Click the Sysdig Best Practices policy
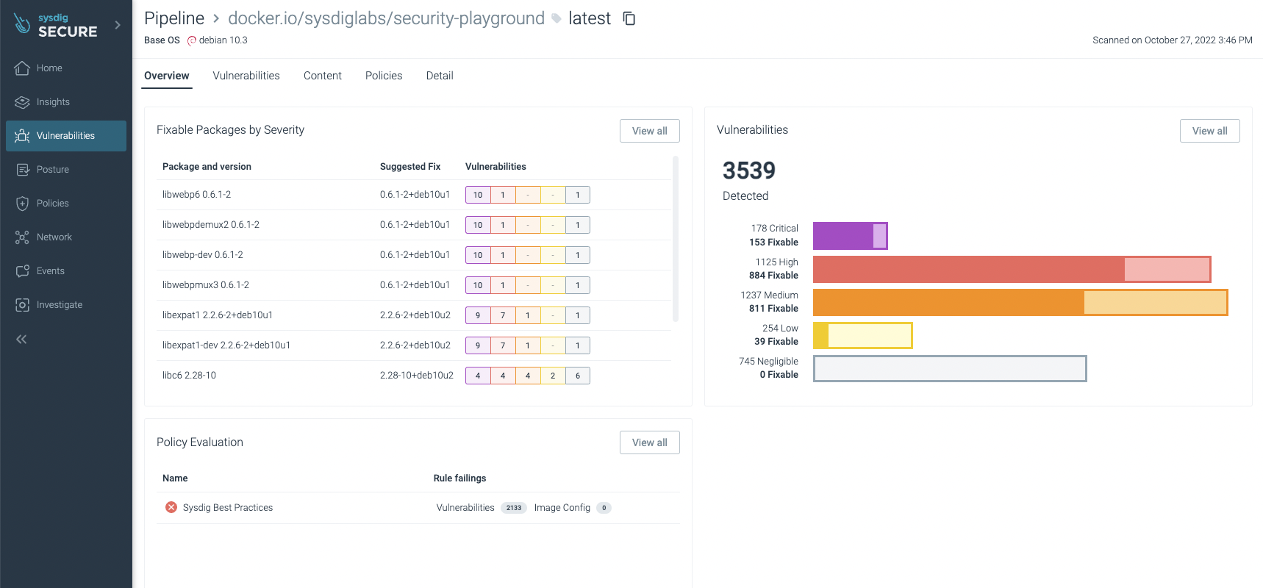1263x588 pixels. 228,508
